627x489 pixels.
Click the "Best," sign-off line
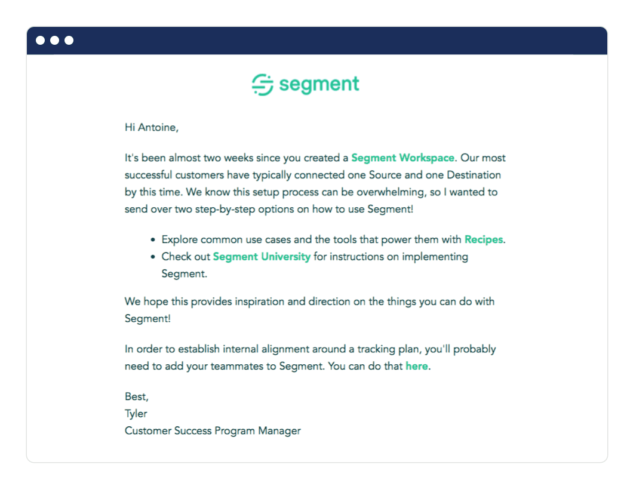137,396
